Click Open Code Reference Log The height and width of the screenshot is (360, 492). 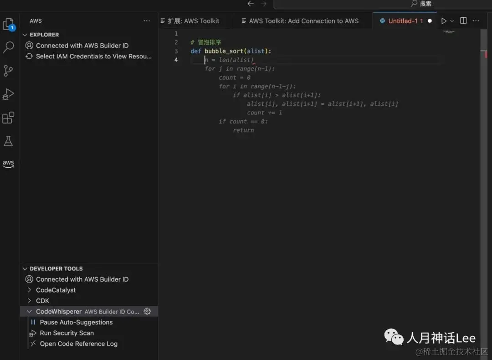click(79, 344)
